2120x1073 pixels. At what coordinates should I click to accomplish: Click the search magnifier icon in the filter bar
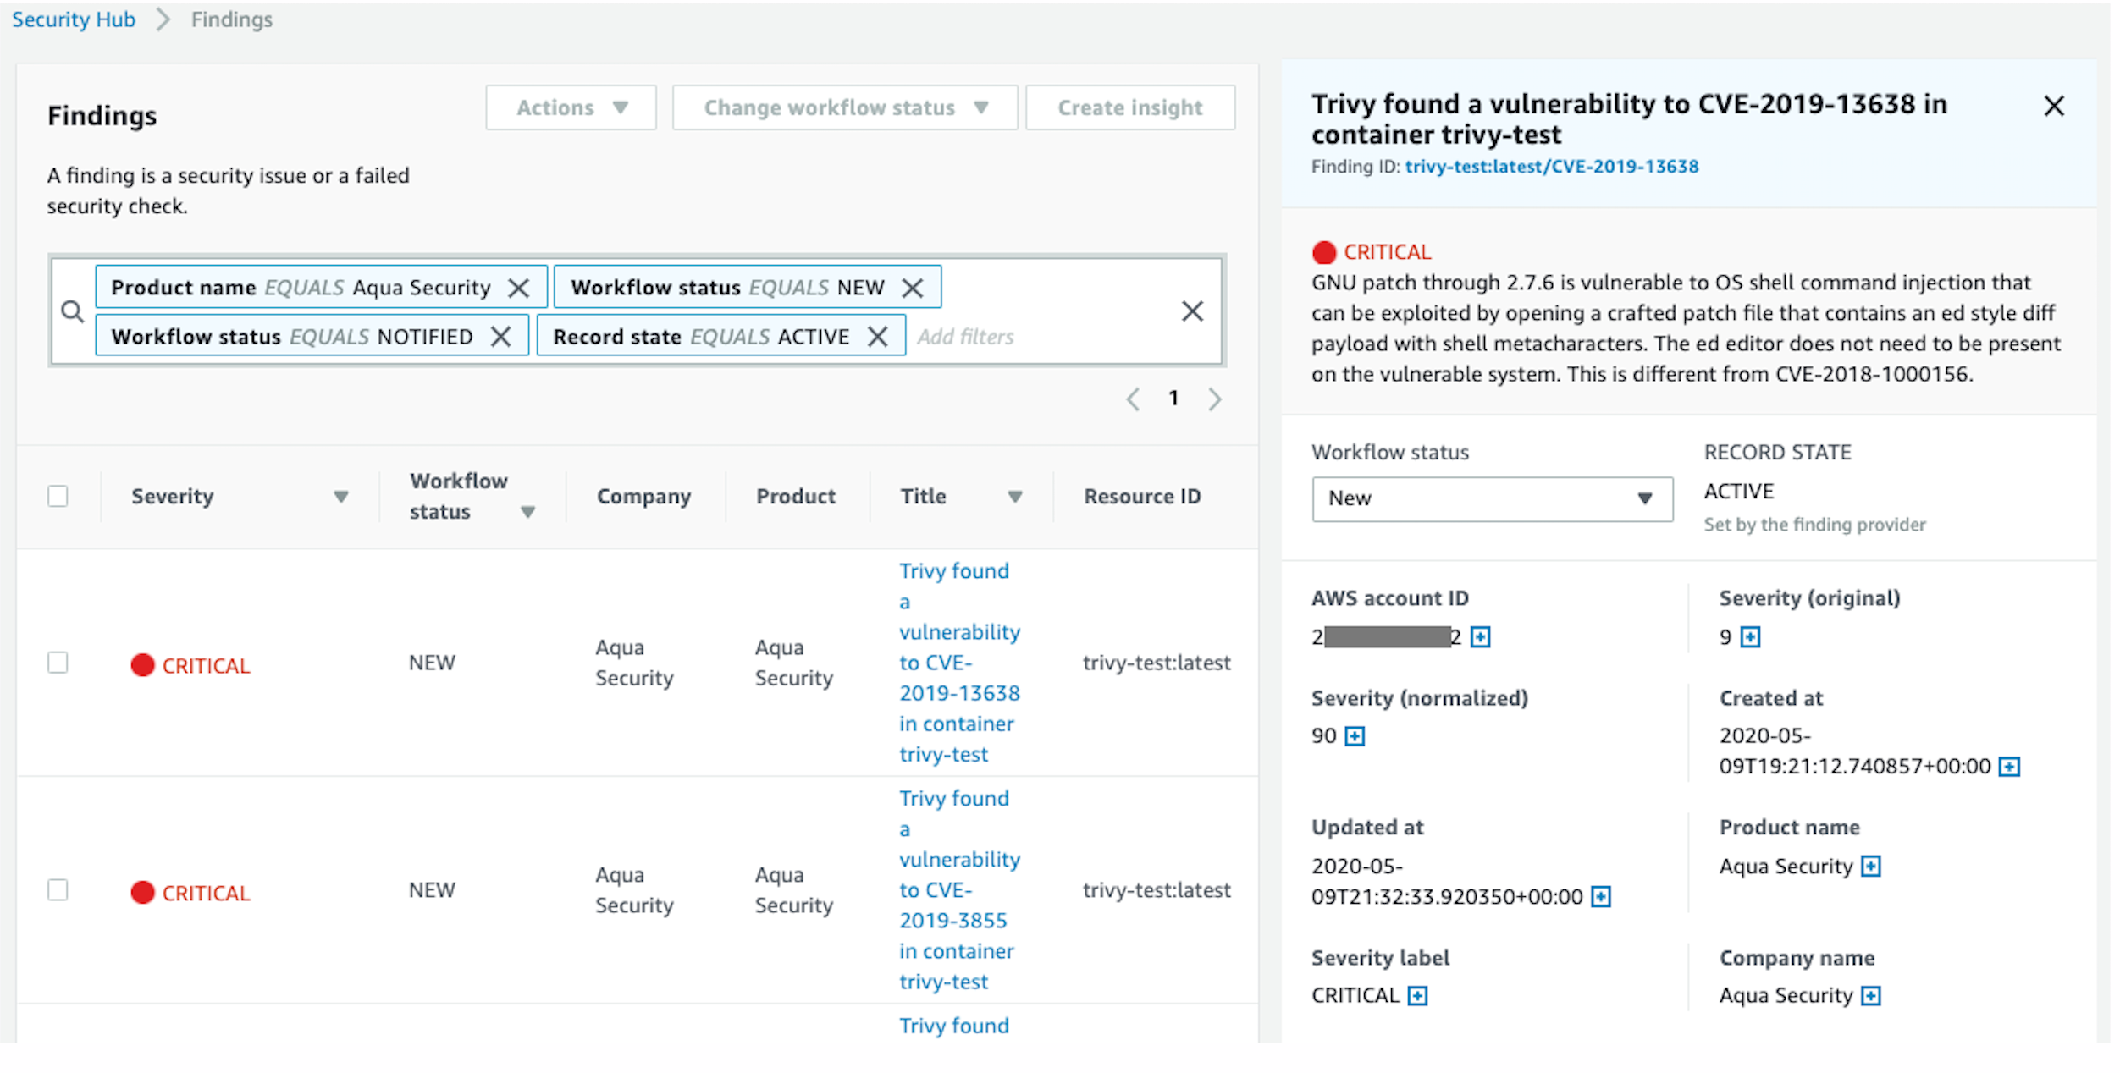73,311
